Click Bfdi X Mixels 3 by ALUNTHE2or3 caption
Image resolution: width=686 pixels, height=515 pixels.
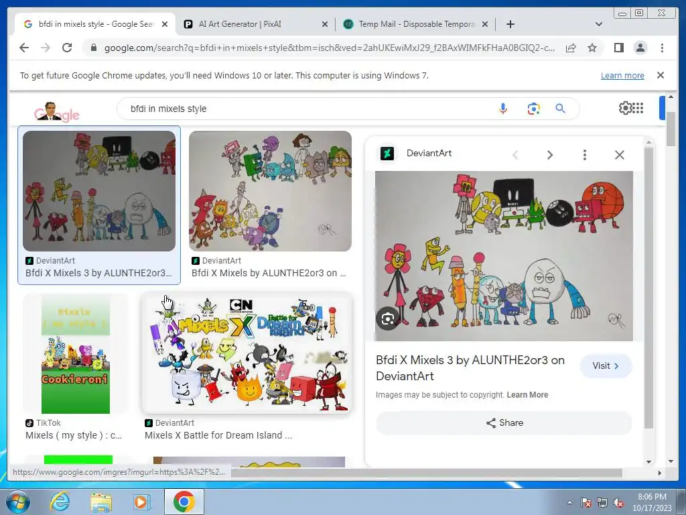[98, 273]
